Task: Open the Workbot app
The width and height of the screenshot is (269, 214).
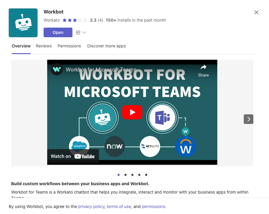Action: click(x=58, y=32)
